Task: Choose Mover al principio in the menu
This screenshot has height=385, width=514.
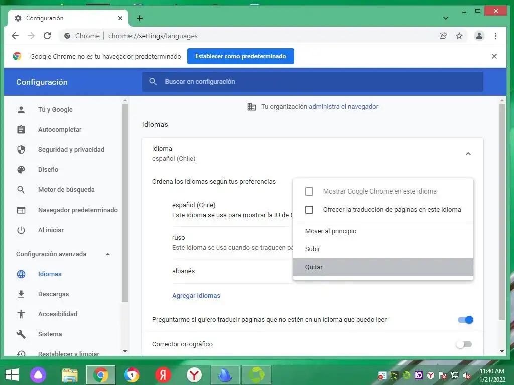Action: click(383, 231)
